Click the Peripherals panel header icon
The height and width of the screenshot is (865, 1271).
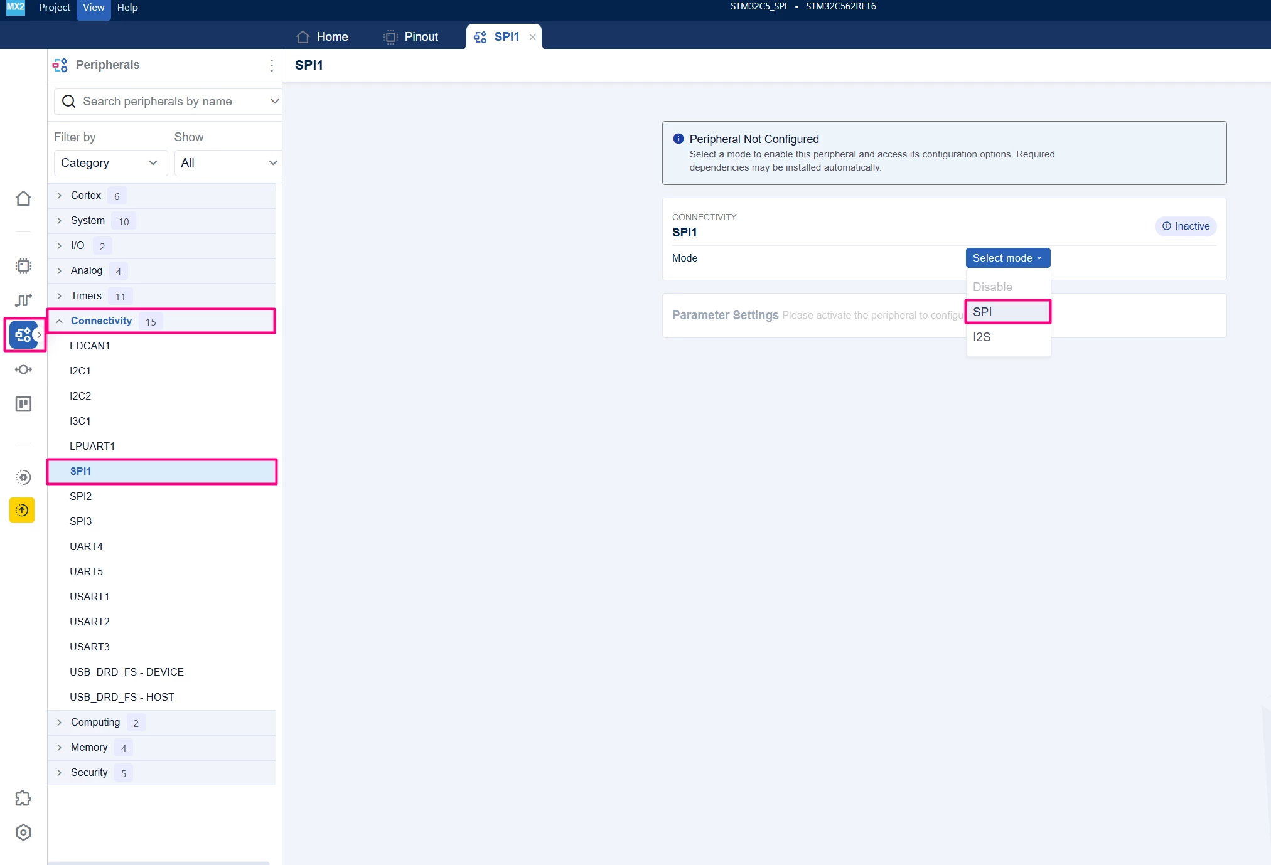click(60, 65)
